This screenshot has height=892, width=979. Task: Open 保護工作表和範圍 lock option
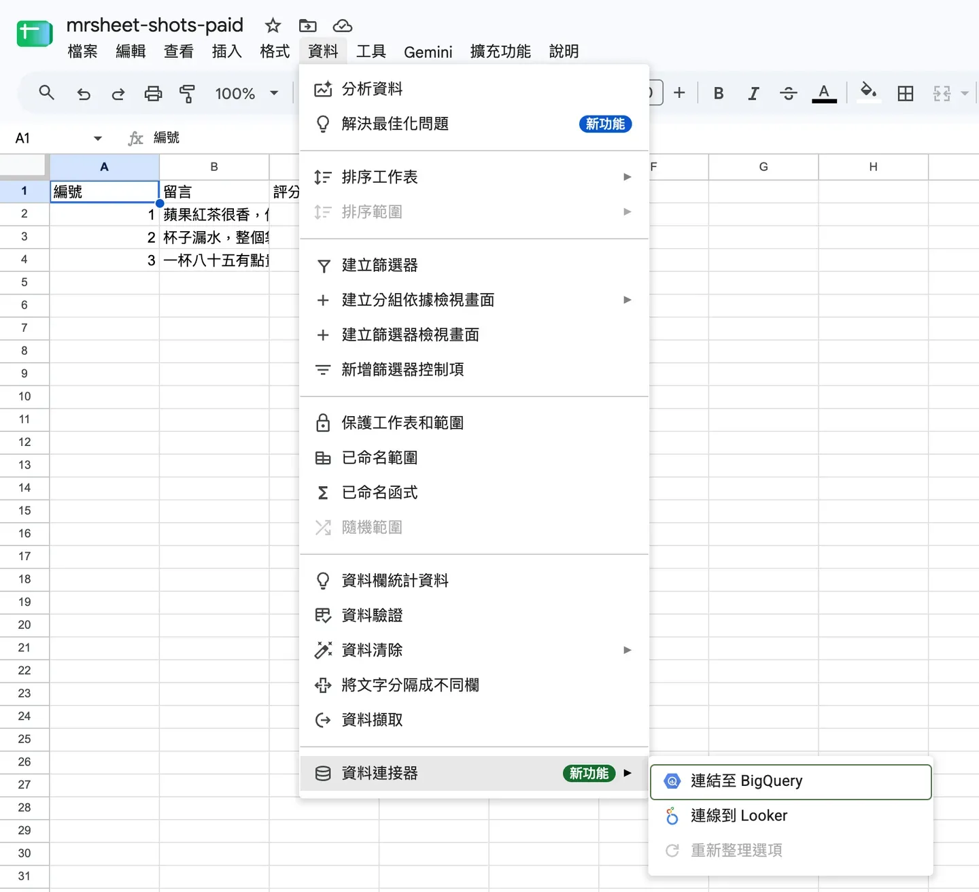[x=474, y=423]
